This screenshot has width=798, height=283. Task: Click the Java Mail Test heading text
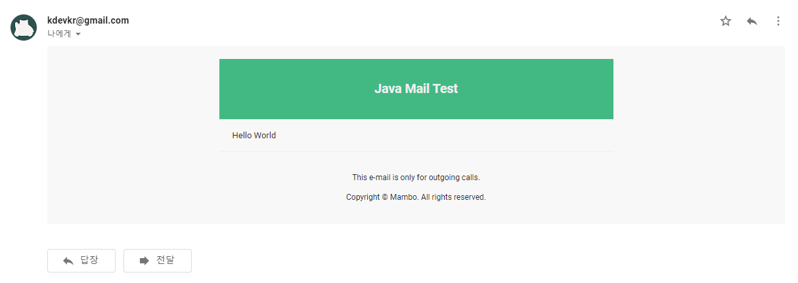[416, 89]
